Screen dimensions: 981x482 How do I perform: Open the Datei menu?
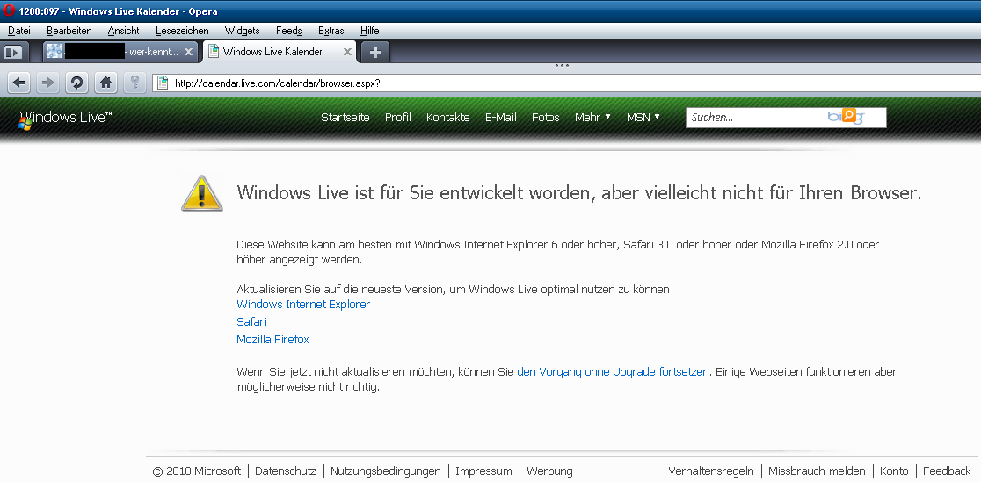(19, 31)
